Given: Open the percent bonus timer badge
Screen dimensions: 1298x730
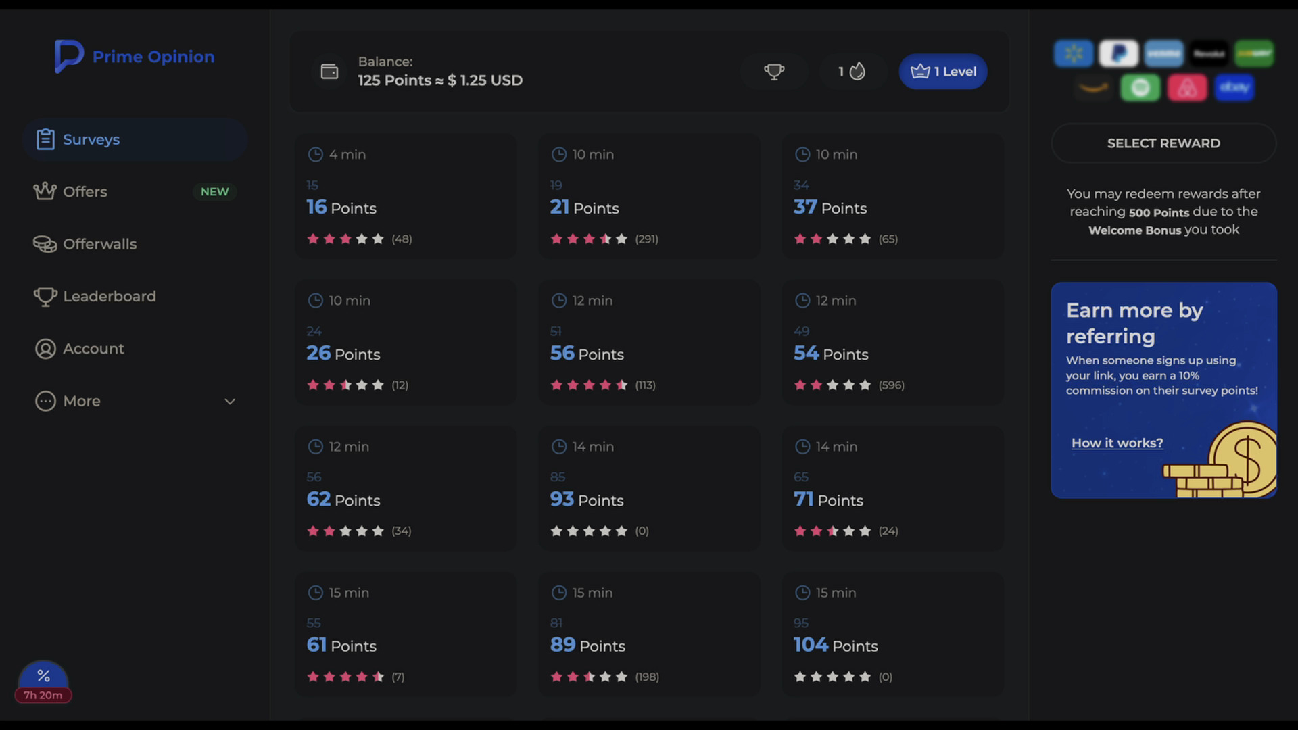Looking at the screenshot, I should pos(43,681).
